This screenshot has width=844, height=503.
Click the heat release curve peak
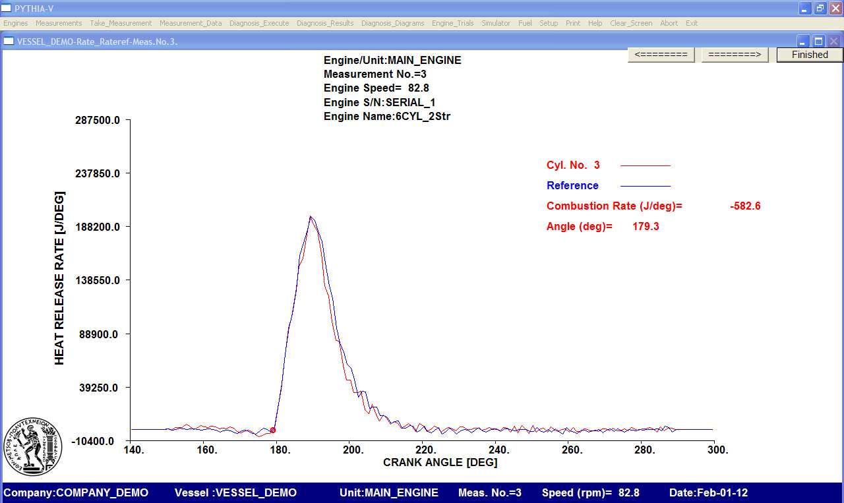point(311,217)
